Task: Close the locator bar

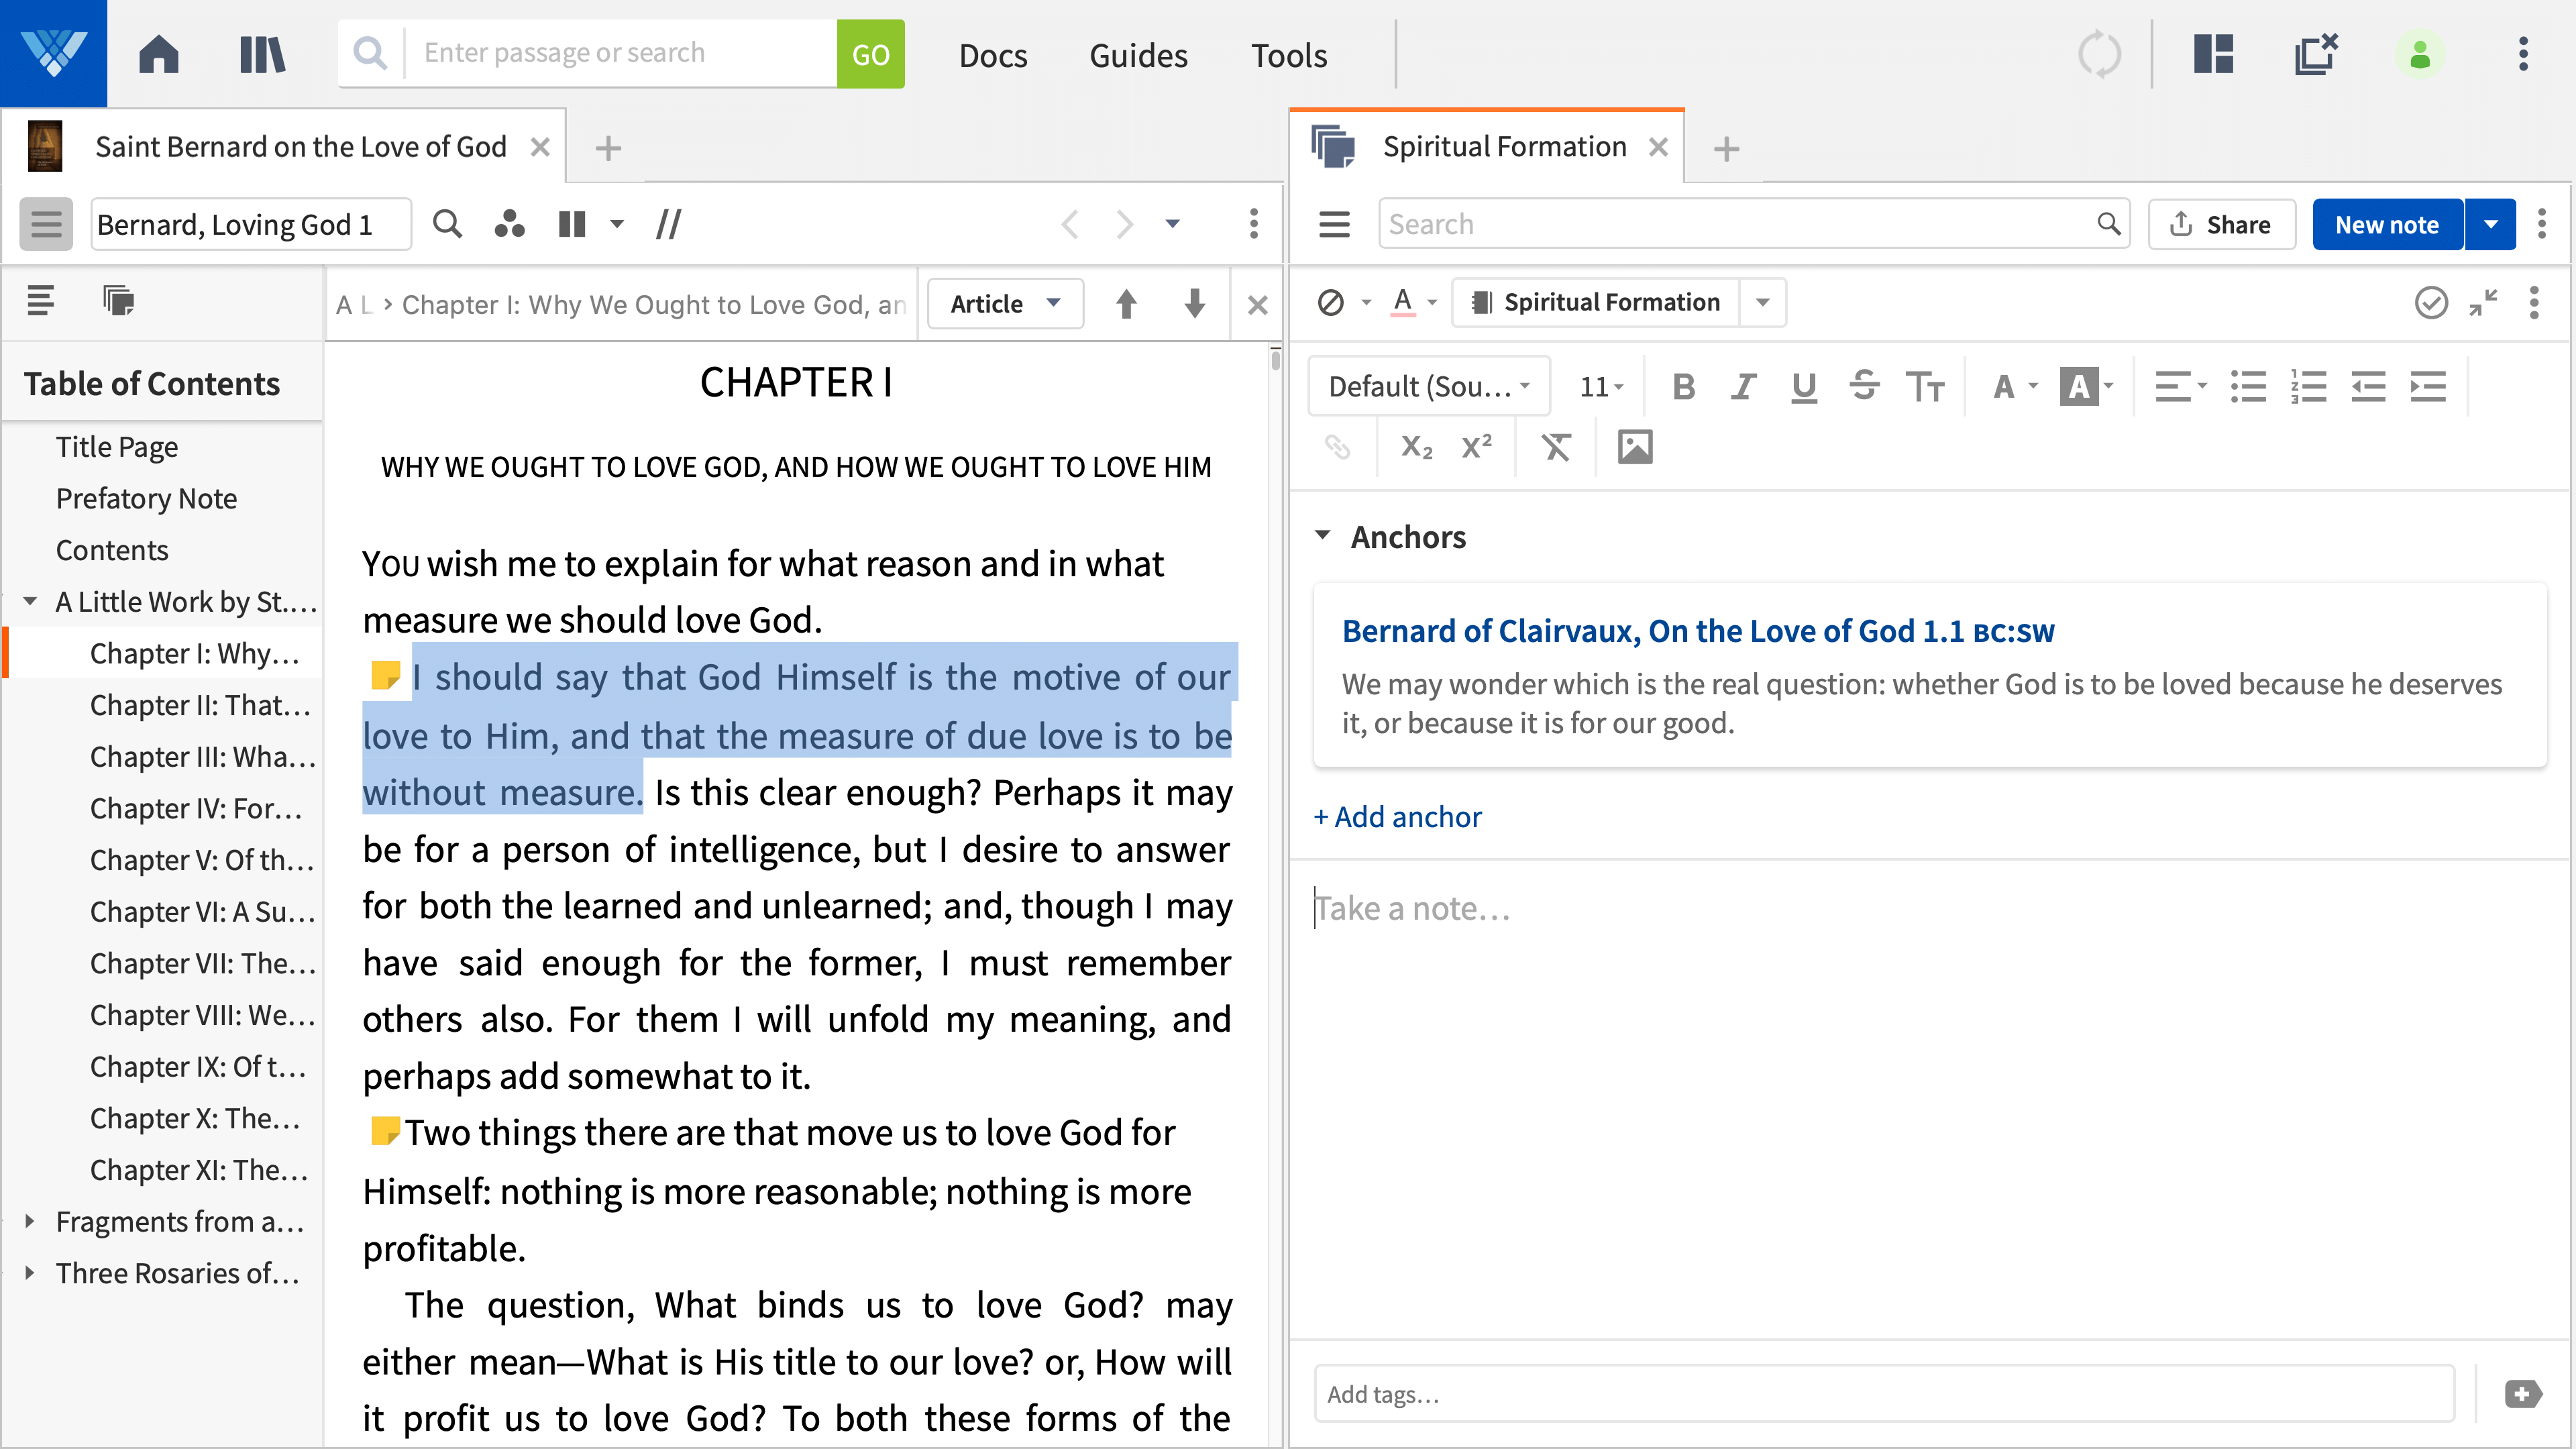Action: tap(1257, 305)
